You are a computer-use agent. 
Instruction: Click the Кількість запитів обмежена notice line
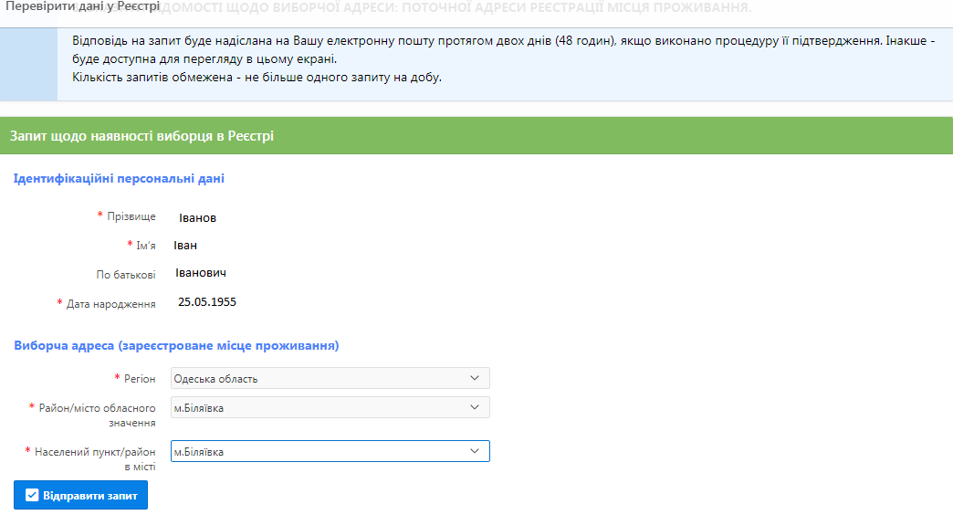[257, 78]
